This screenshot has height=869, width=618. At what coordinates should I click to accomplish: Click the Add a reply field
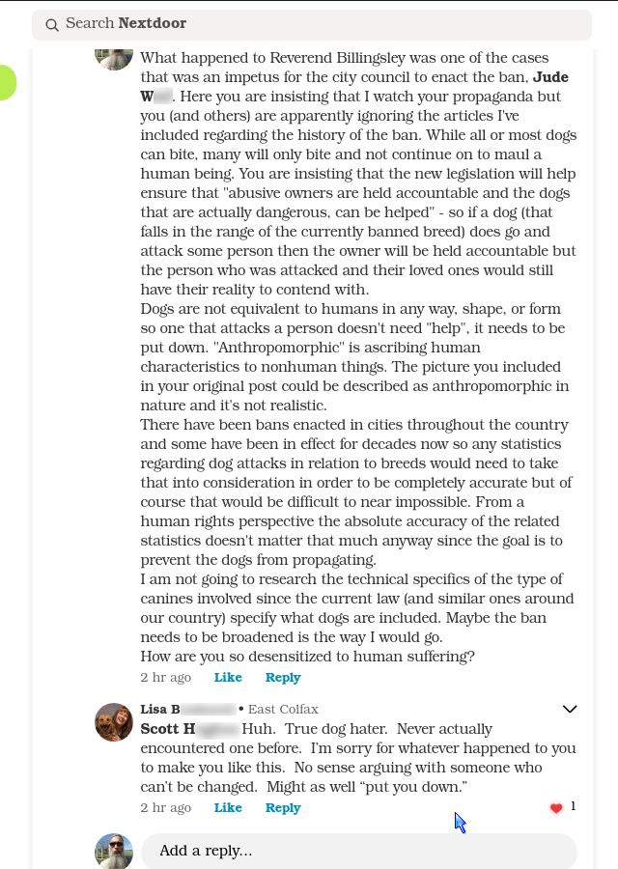358,851
